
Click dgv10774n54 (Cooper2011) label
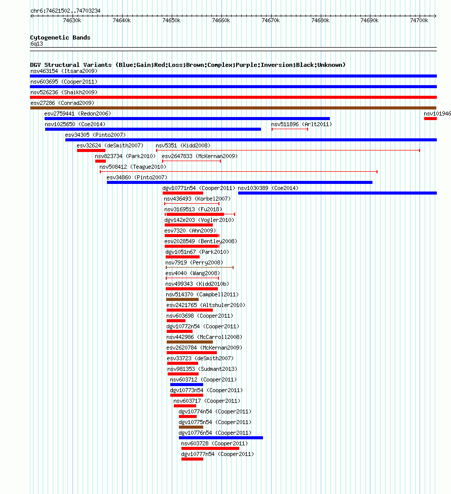[x=215, y=412]
